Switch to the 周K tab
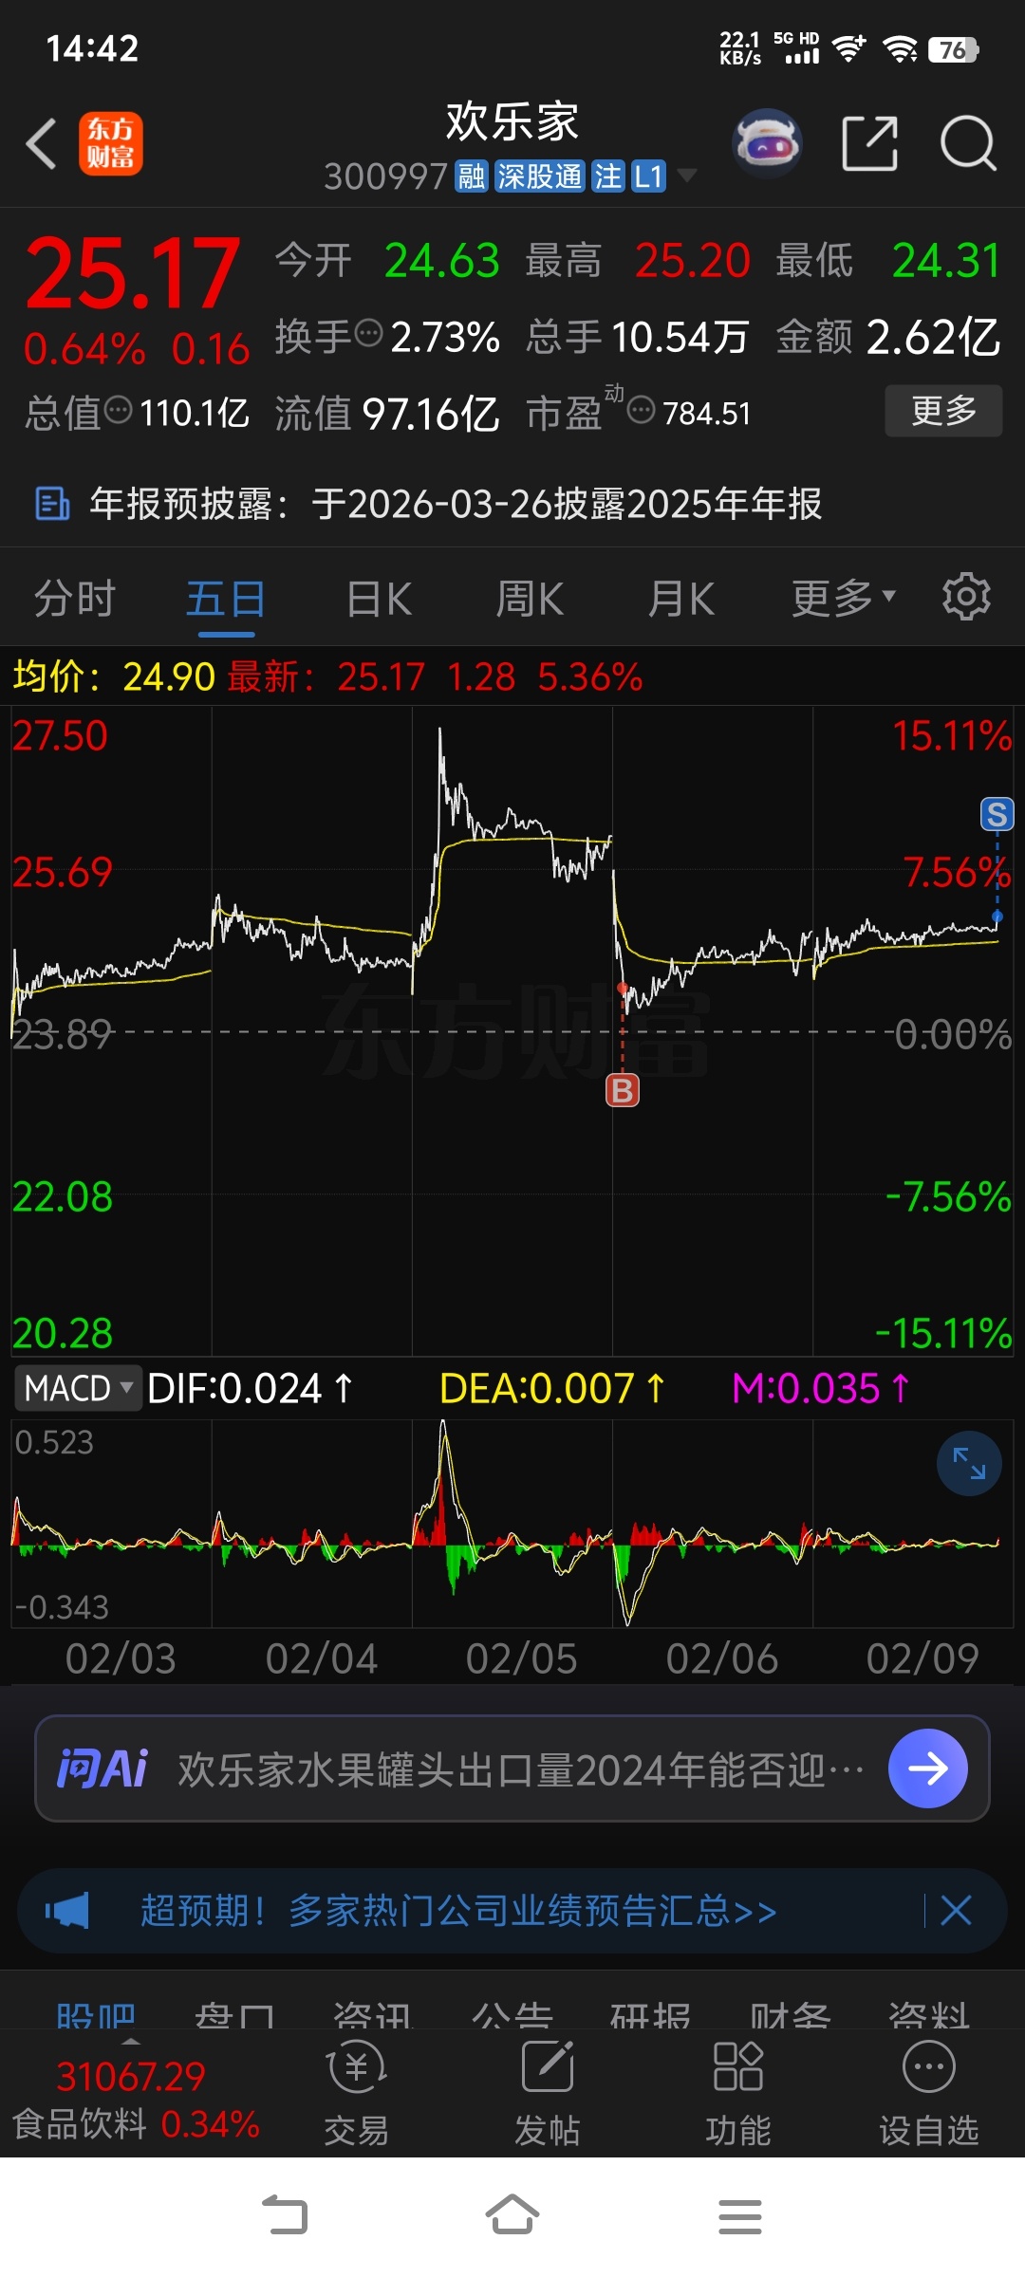 (530, 599)
